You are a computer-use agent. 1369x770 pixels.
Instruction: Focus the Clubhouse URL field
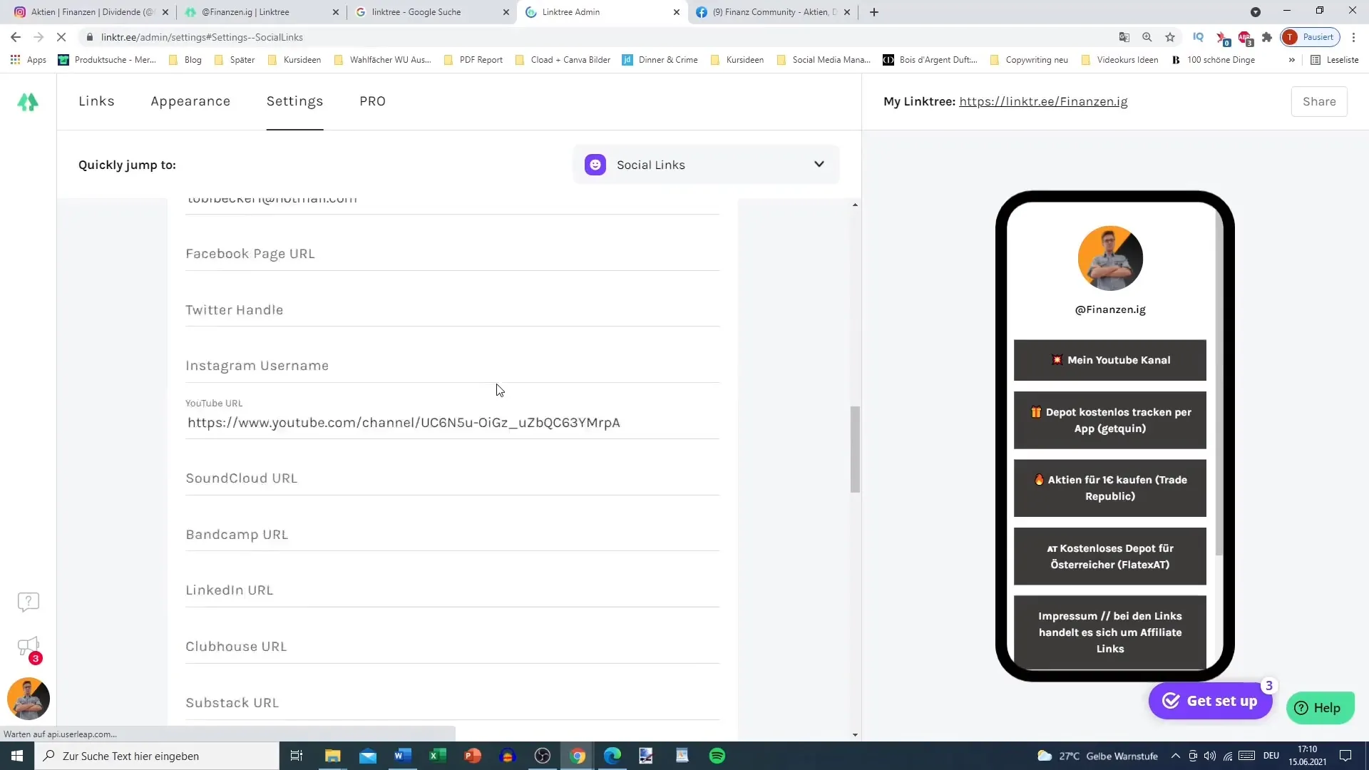coord(452,647)
